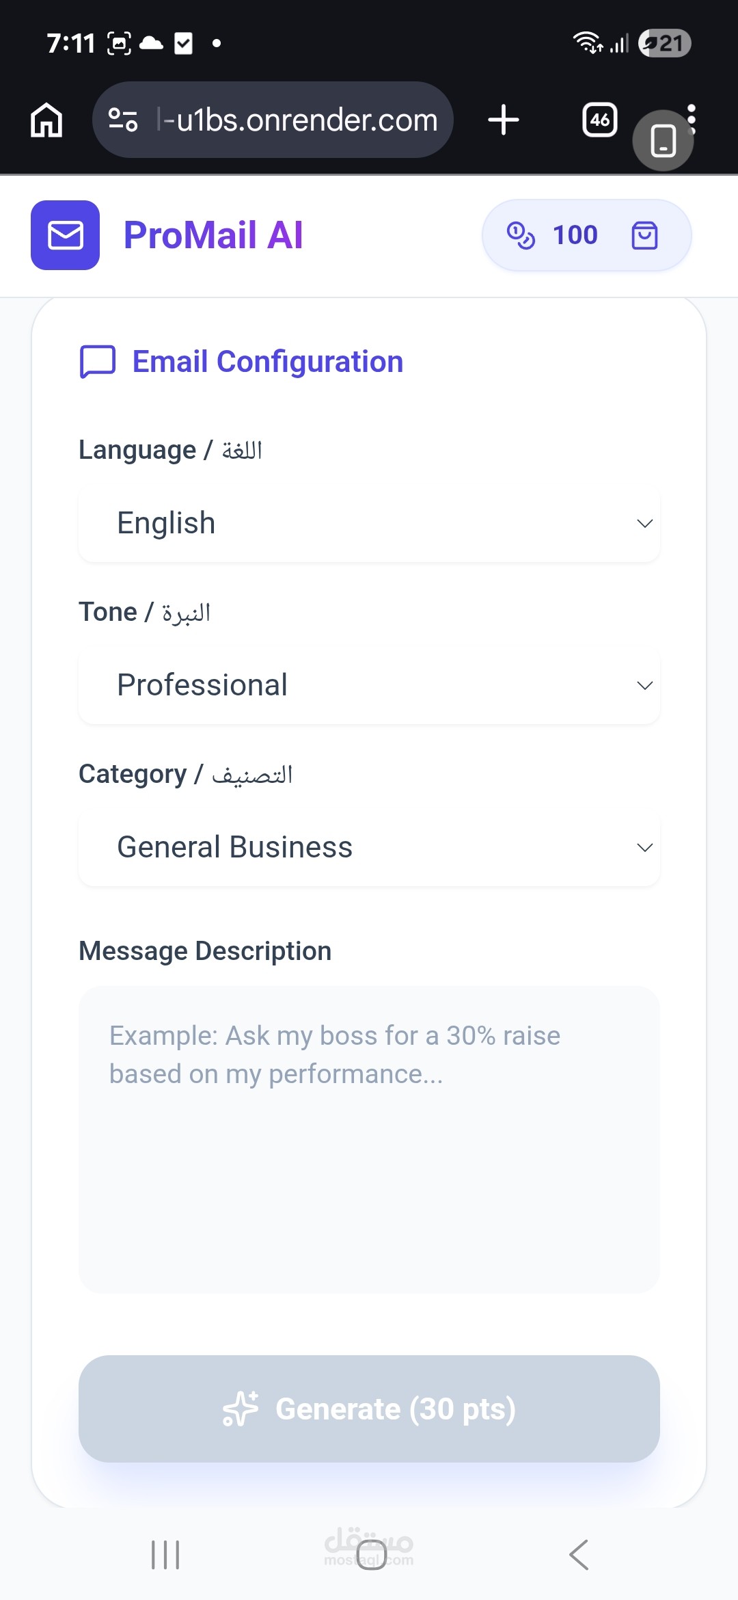Expand the Category dropdown General Business
The width and height of the screenshot is (738, 1600).
click(x=369, y=848)
